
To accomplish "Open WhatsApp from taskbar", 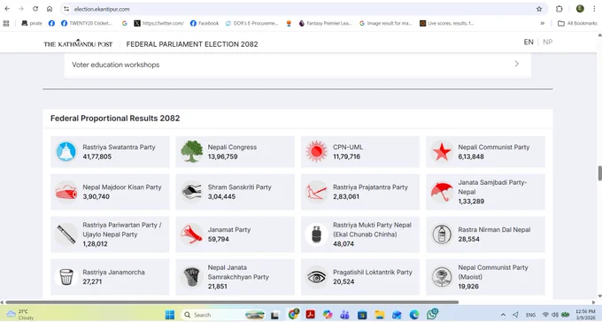I will 432,314.
